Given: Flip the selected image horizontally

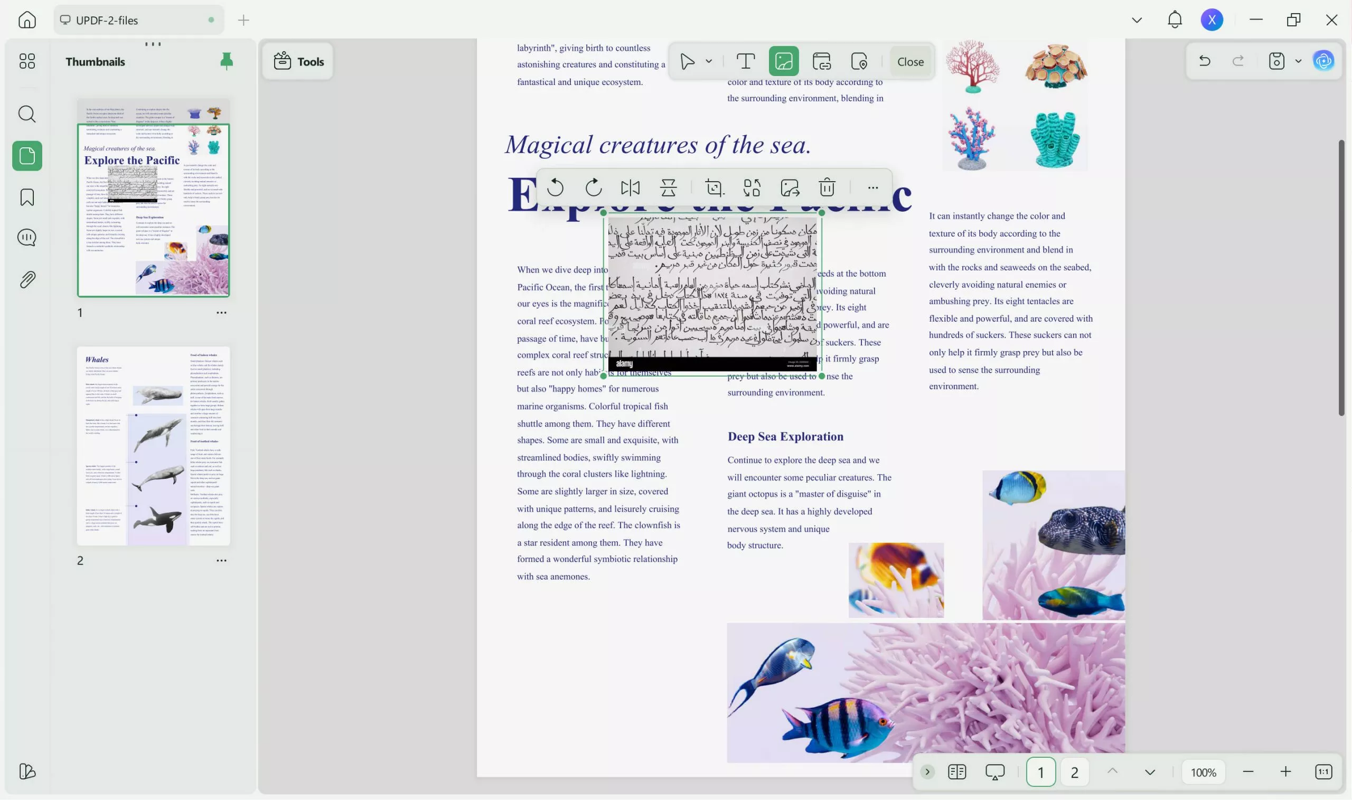Looking at the screenshot, I should click(x=630, y=187).
